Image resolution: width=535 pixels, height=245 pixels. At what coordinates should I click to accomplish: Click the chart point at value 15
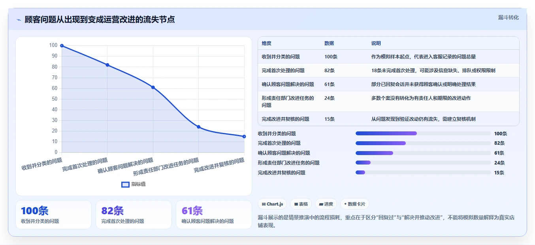click(x=244, y=137)
